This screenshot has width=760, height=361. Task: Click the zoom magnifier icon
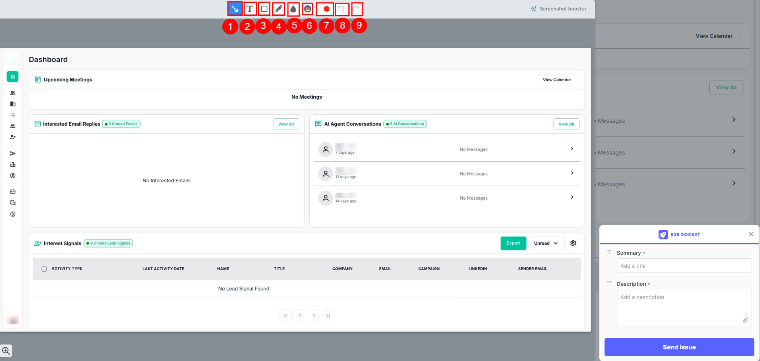point(6,351)
